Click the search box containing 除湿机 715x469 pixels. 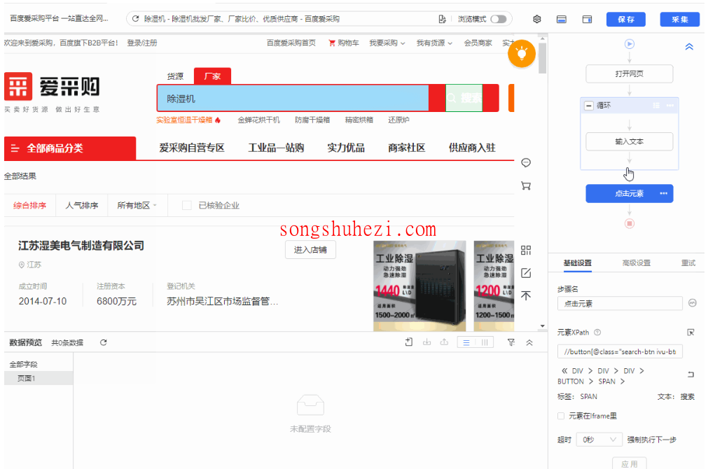click(293, 98)
